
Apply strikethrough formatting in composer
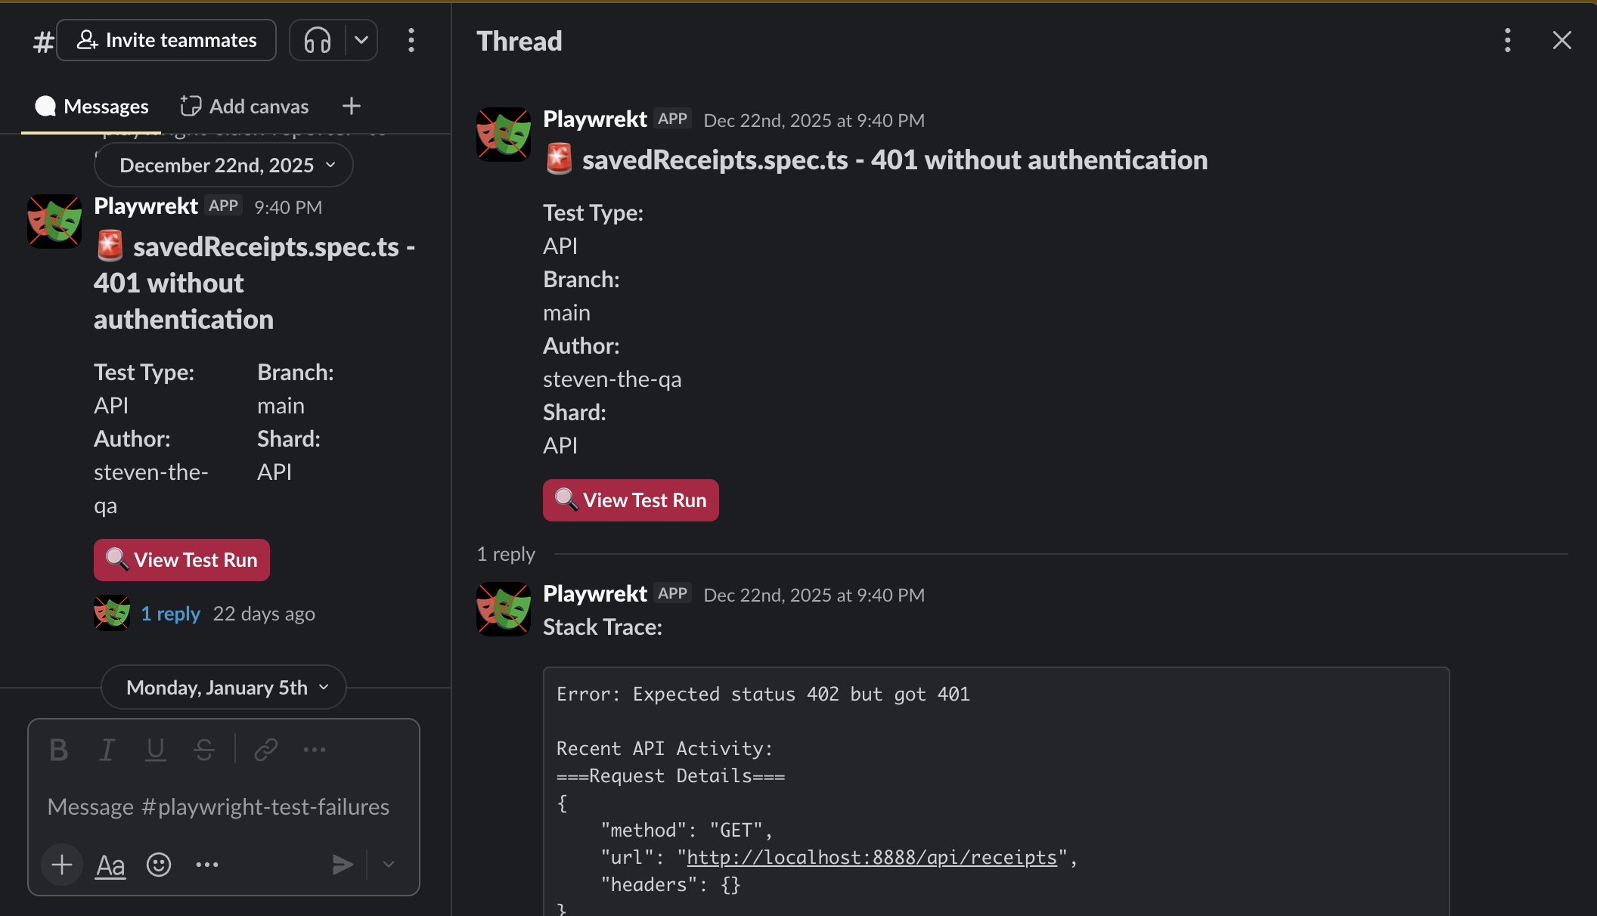(203, 750)
